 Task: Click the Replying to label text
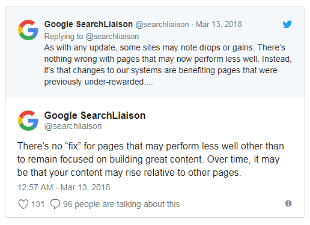pos(64,37)
